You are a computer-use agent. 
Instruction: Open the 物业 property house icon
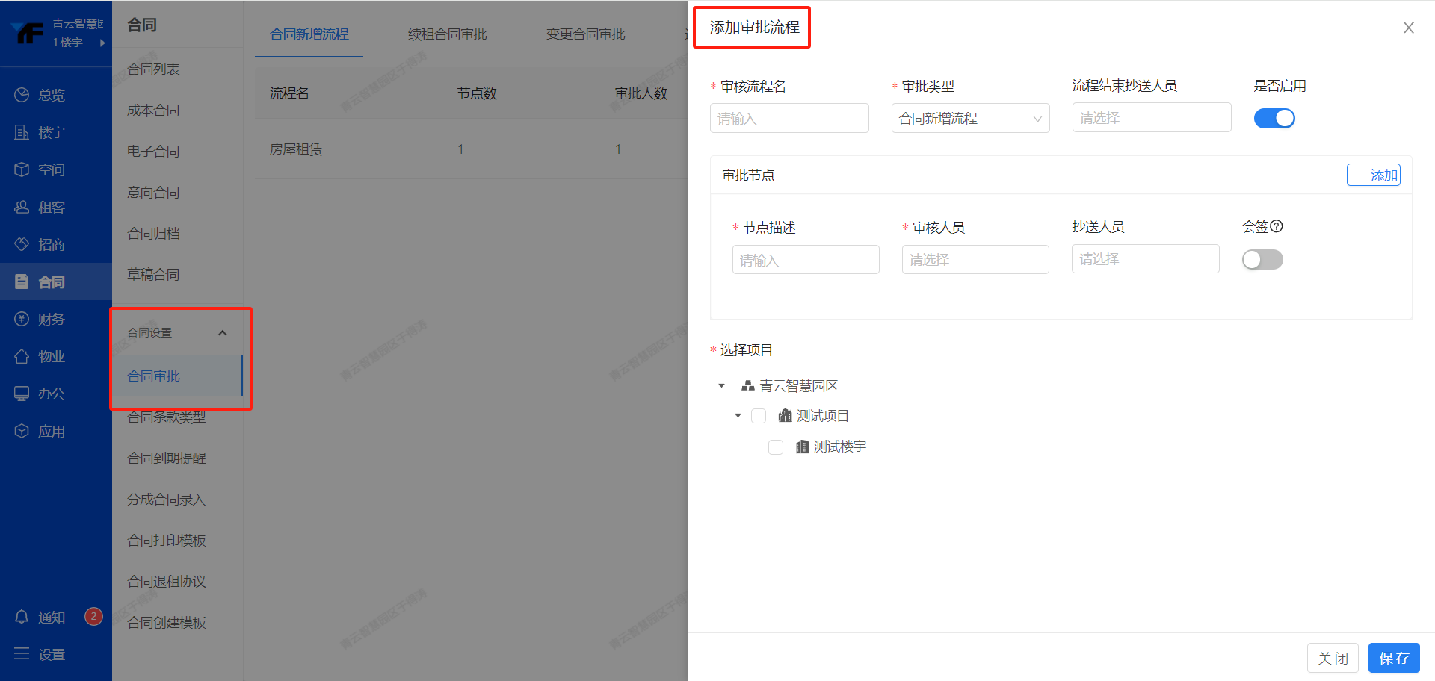click(22, 356)
